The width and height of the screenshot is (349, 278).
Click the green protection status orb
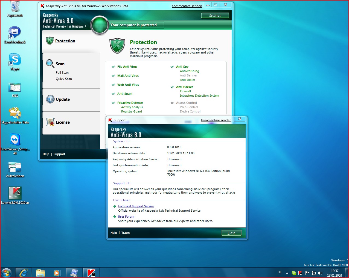tap(100, 25)
